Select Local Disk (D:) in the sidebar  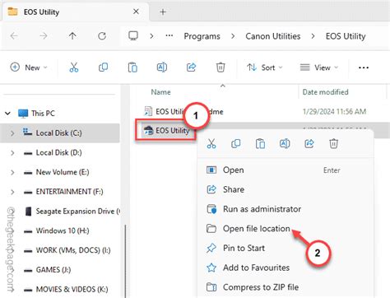(60, 153)
